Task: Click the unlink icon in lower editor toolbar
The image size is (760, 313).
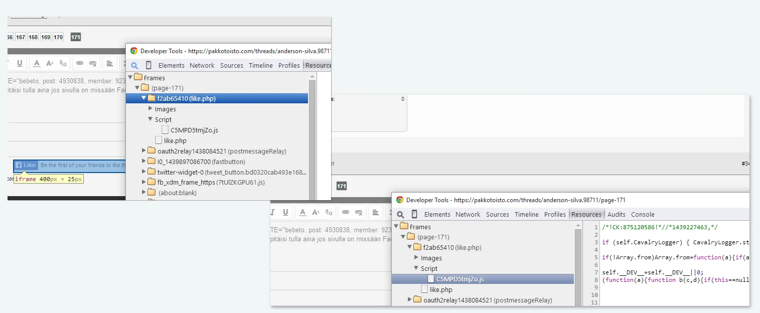Action: (x=359, y=212)
